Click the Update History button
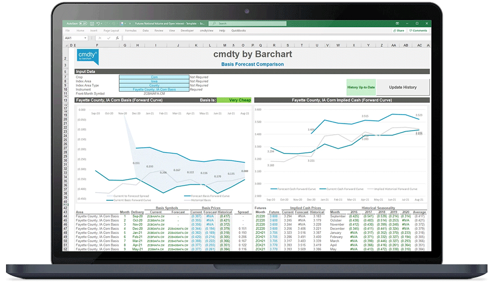Image resolution: width=494 pixels, height=285 pixels. click(x=403, y=87)
